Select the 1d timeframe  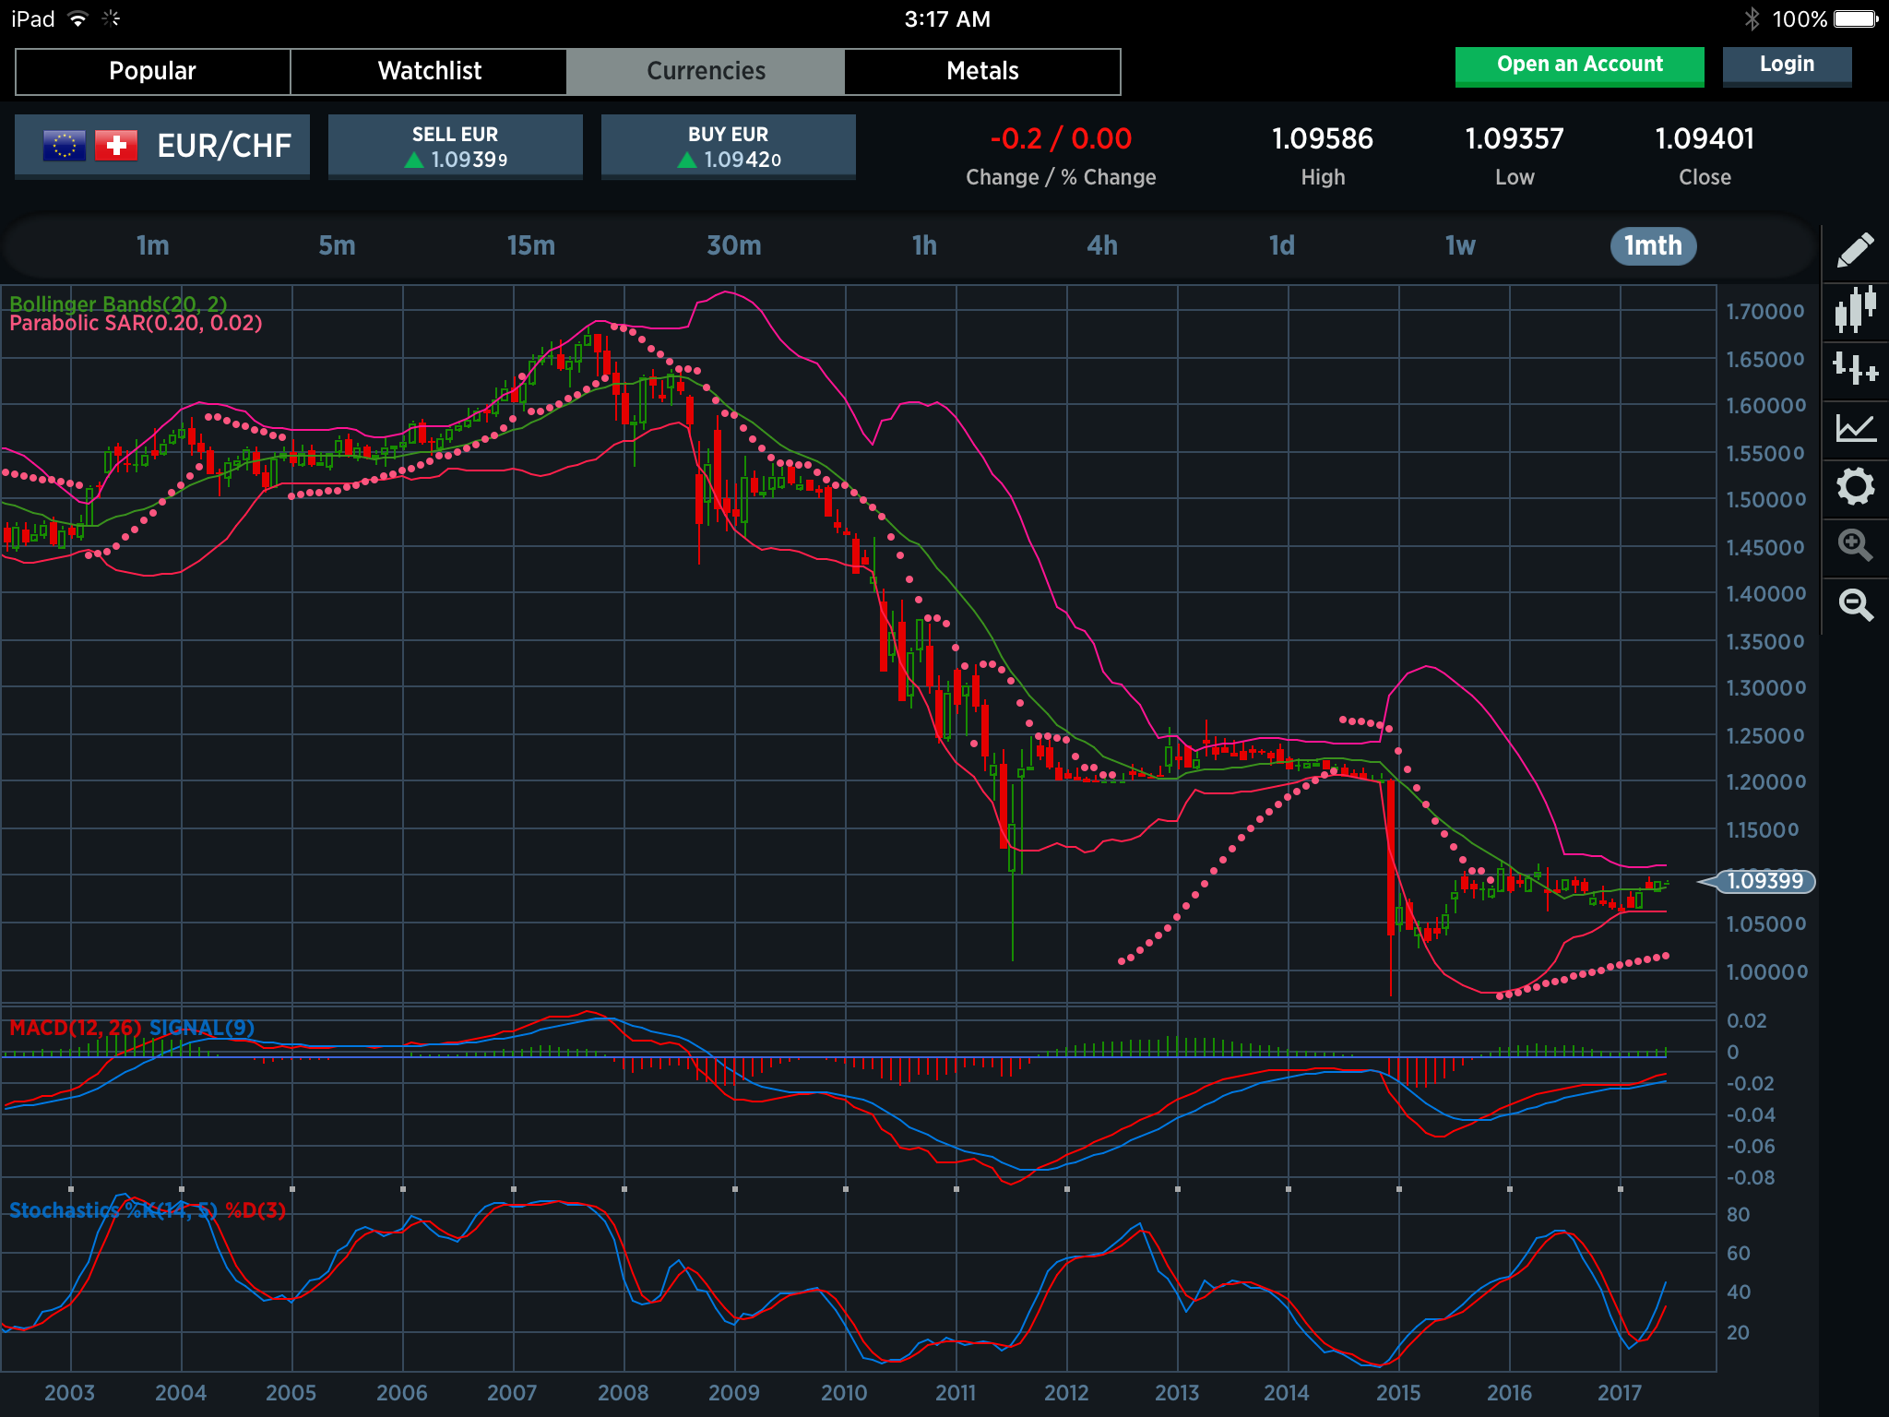[x=1282, y=245]
